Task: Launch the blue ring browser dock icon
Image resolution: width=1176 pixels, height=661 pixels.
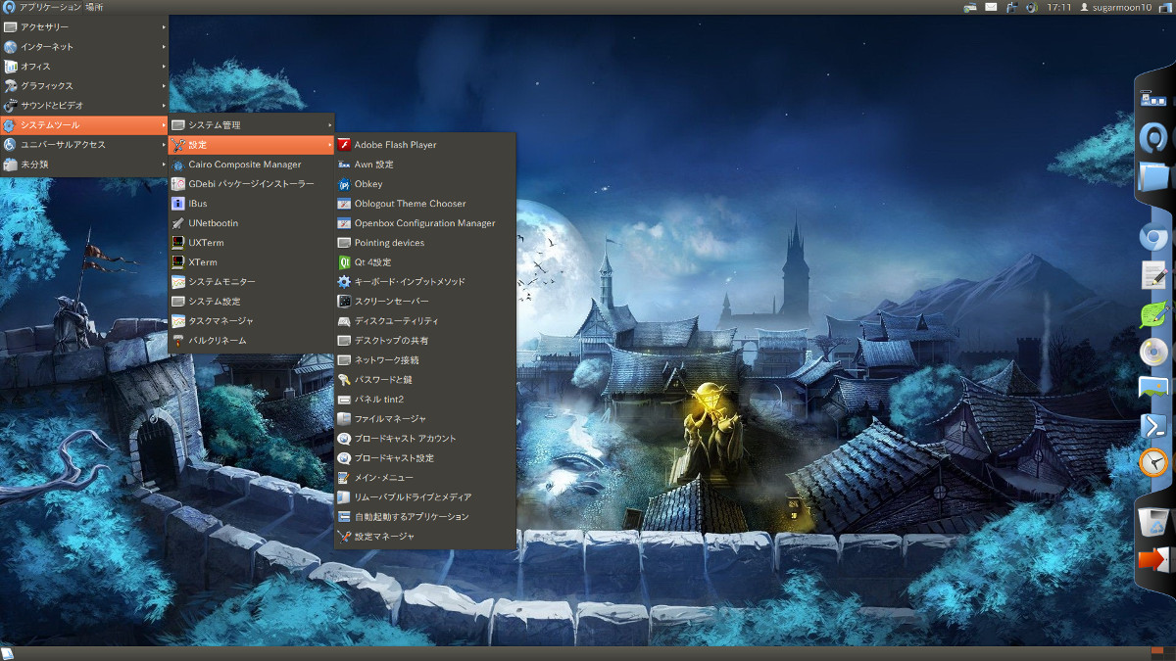Action: coord(1153,137)
